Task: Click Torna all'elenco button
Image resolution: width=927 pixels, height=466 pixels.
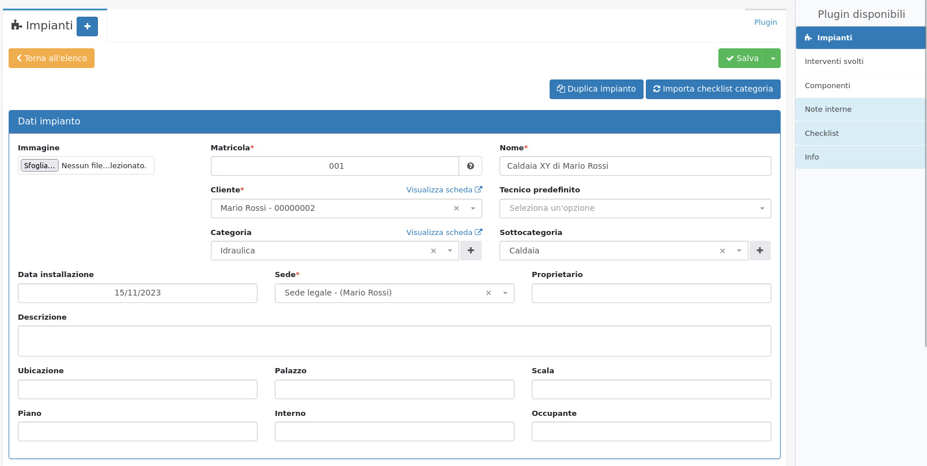Action: 51,58
